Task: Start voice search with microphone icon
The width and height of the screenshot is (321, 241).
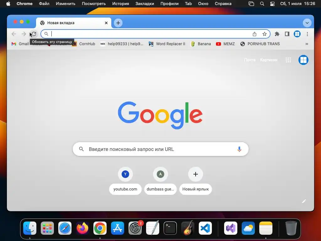Action: 239,149
